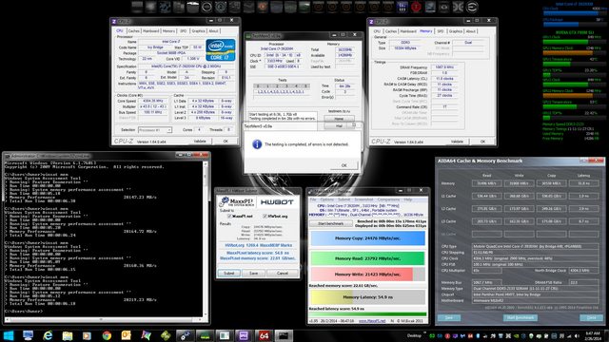Image resolution: width=609 pixels, height=342 pixels.
Task: Click Start benchmark in MaxxMEM
Action: [x=331, y=224]
